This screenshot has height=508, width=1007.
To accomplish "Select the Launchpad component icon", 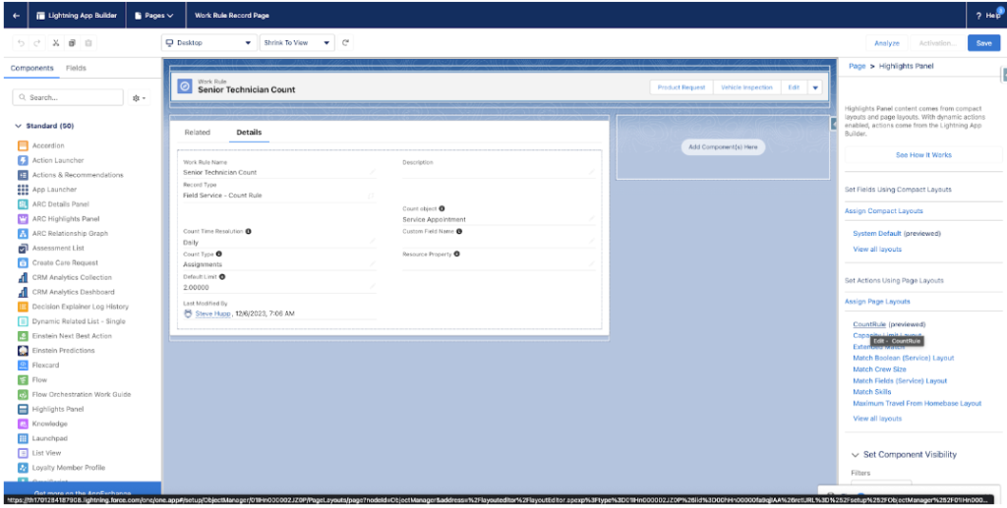I will [23, 438].
